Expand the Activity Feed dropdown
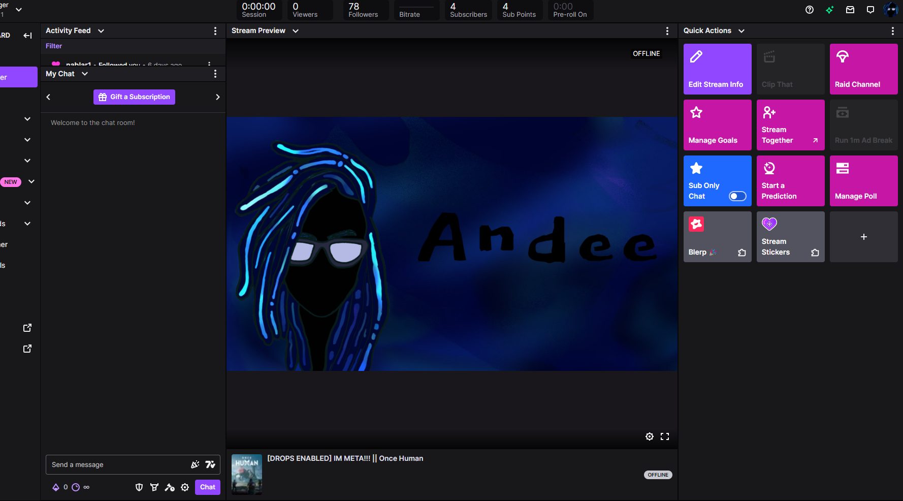Image resolution: width=903 pixels, height=501 pixels. [101, 31]
